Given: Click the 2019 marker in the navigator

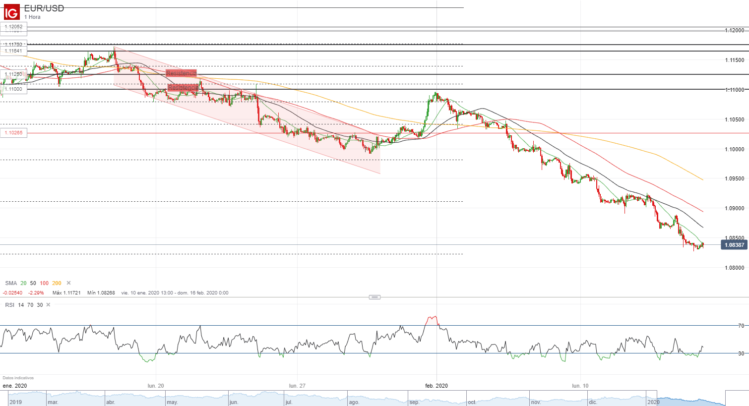Looking at the screenshot, I should pyautogui.click(x=16, y=402).
